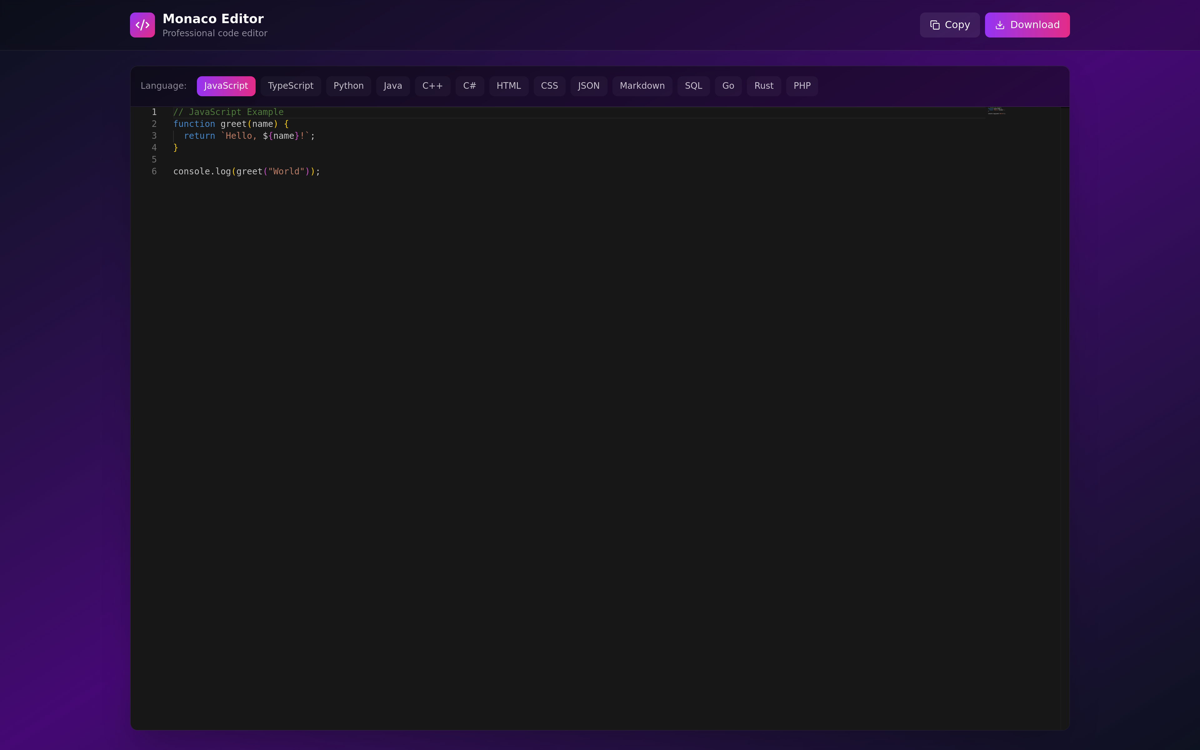Switch to C++ syntax mode
1200x750 pixels.
[432, 86]
